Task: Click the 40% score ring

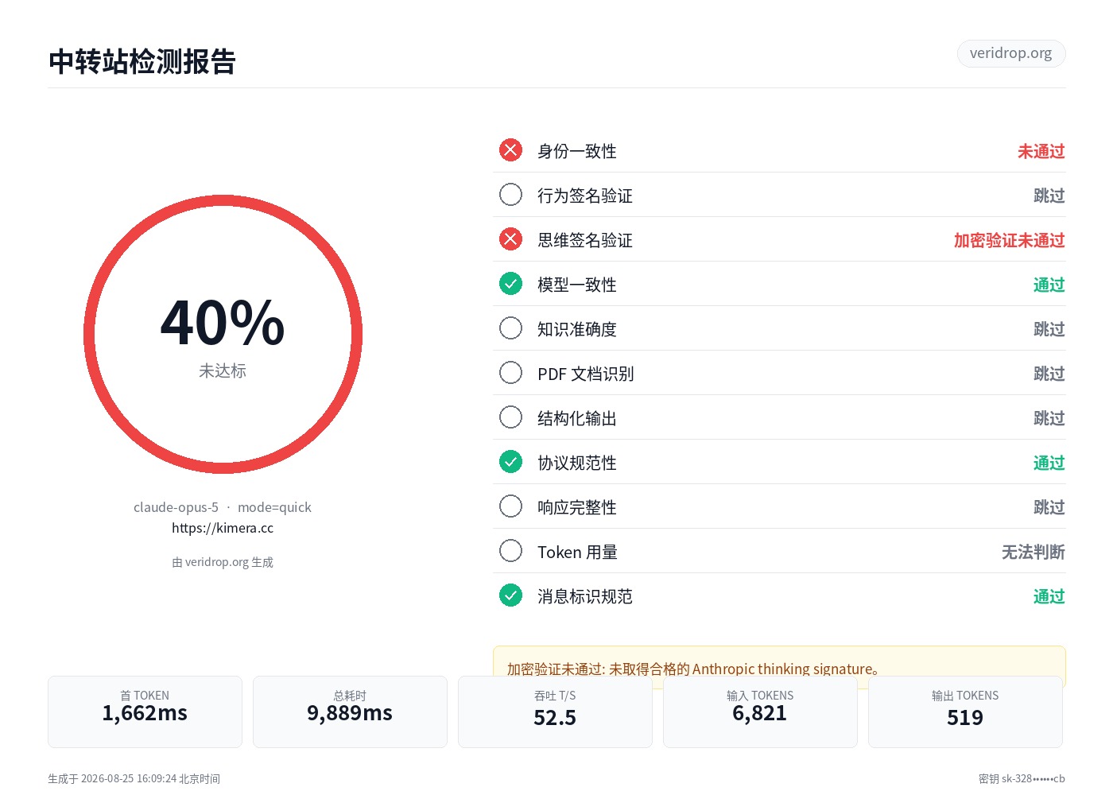Action: coord(223,334)
